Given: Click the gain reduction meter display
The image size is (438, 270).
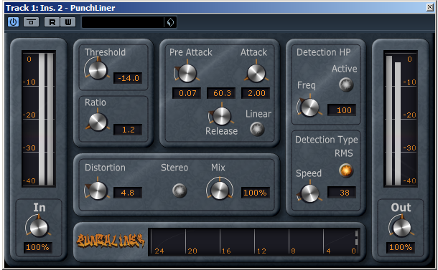Looking at the screenshot, I should pyautogui.click(x=254, y=242).
